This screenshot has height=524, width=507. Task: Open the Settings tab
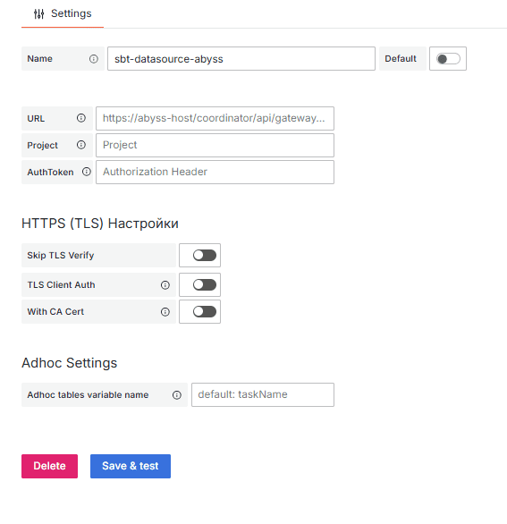pos(63,13)
